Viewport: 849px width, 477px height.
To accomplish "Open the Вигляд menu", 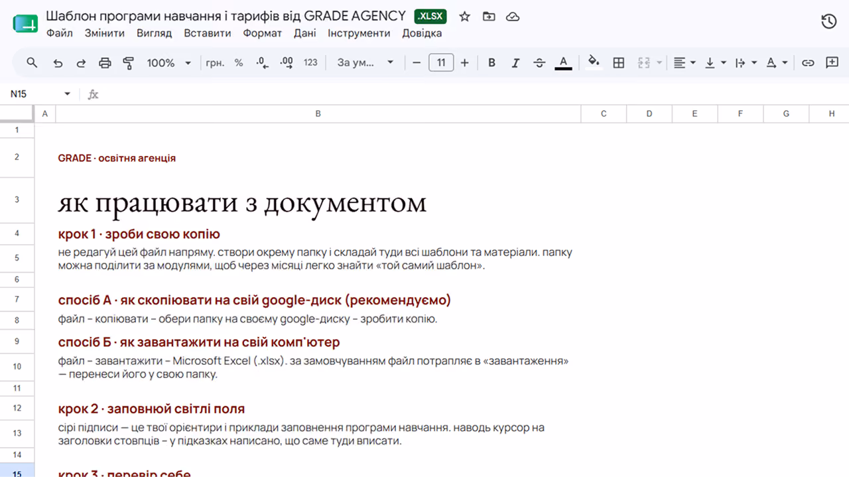I will [x=154, y=33].
